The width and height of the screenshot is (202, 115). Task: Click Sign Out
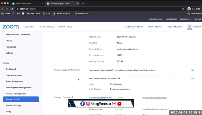point(197,27)
